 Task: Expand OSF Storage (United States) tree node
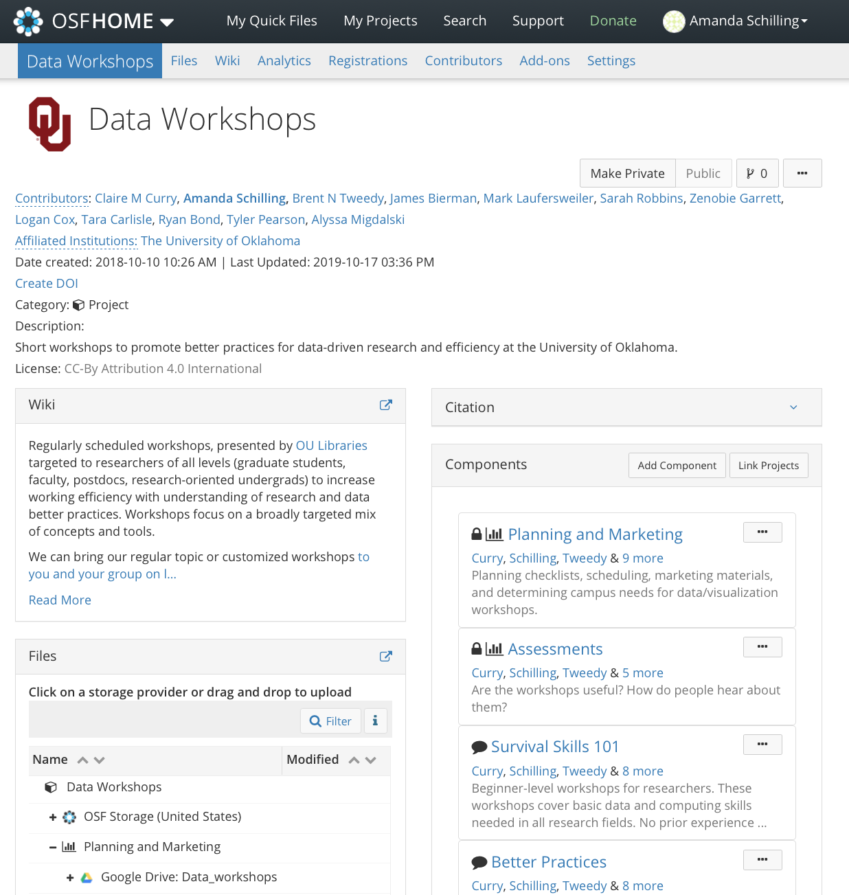click(53, 817)
